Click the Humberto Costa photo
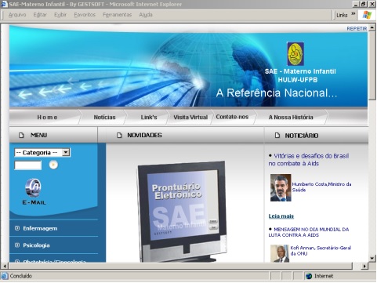 [x=281, y=187]
